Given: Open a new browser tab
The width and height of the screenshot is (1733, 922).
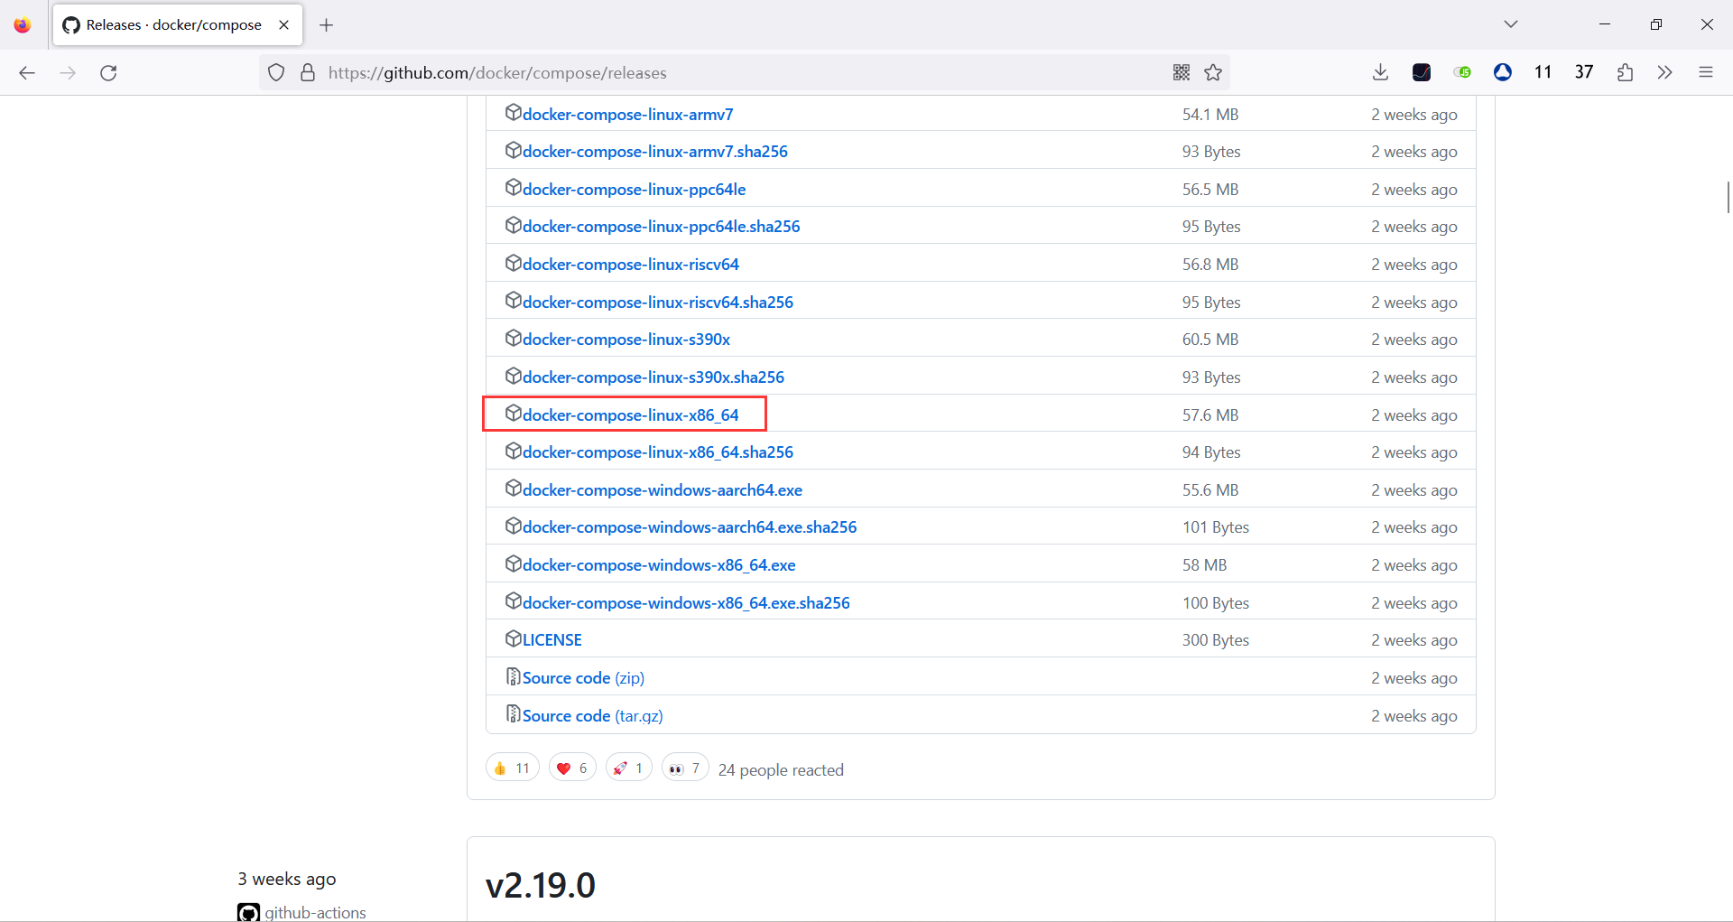Looking at the screenshot, I should click(x=327, y=25).
